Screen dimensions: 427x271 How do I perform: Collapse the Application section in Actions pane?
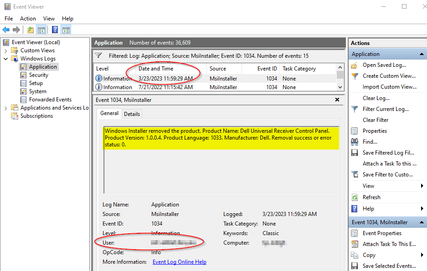point(422,54)
